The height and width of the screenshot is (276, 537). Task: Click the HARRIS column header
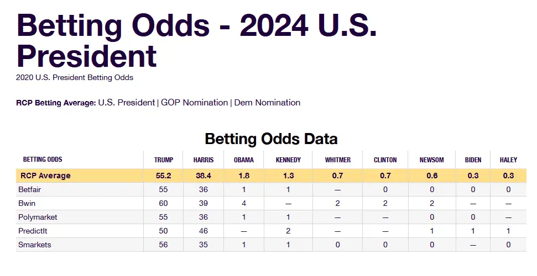coord(204,160)
